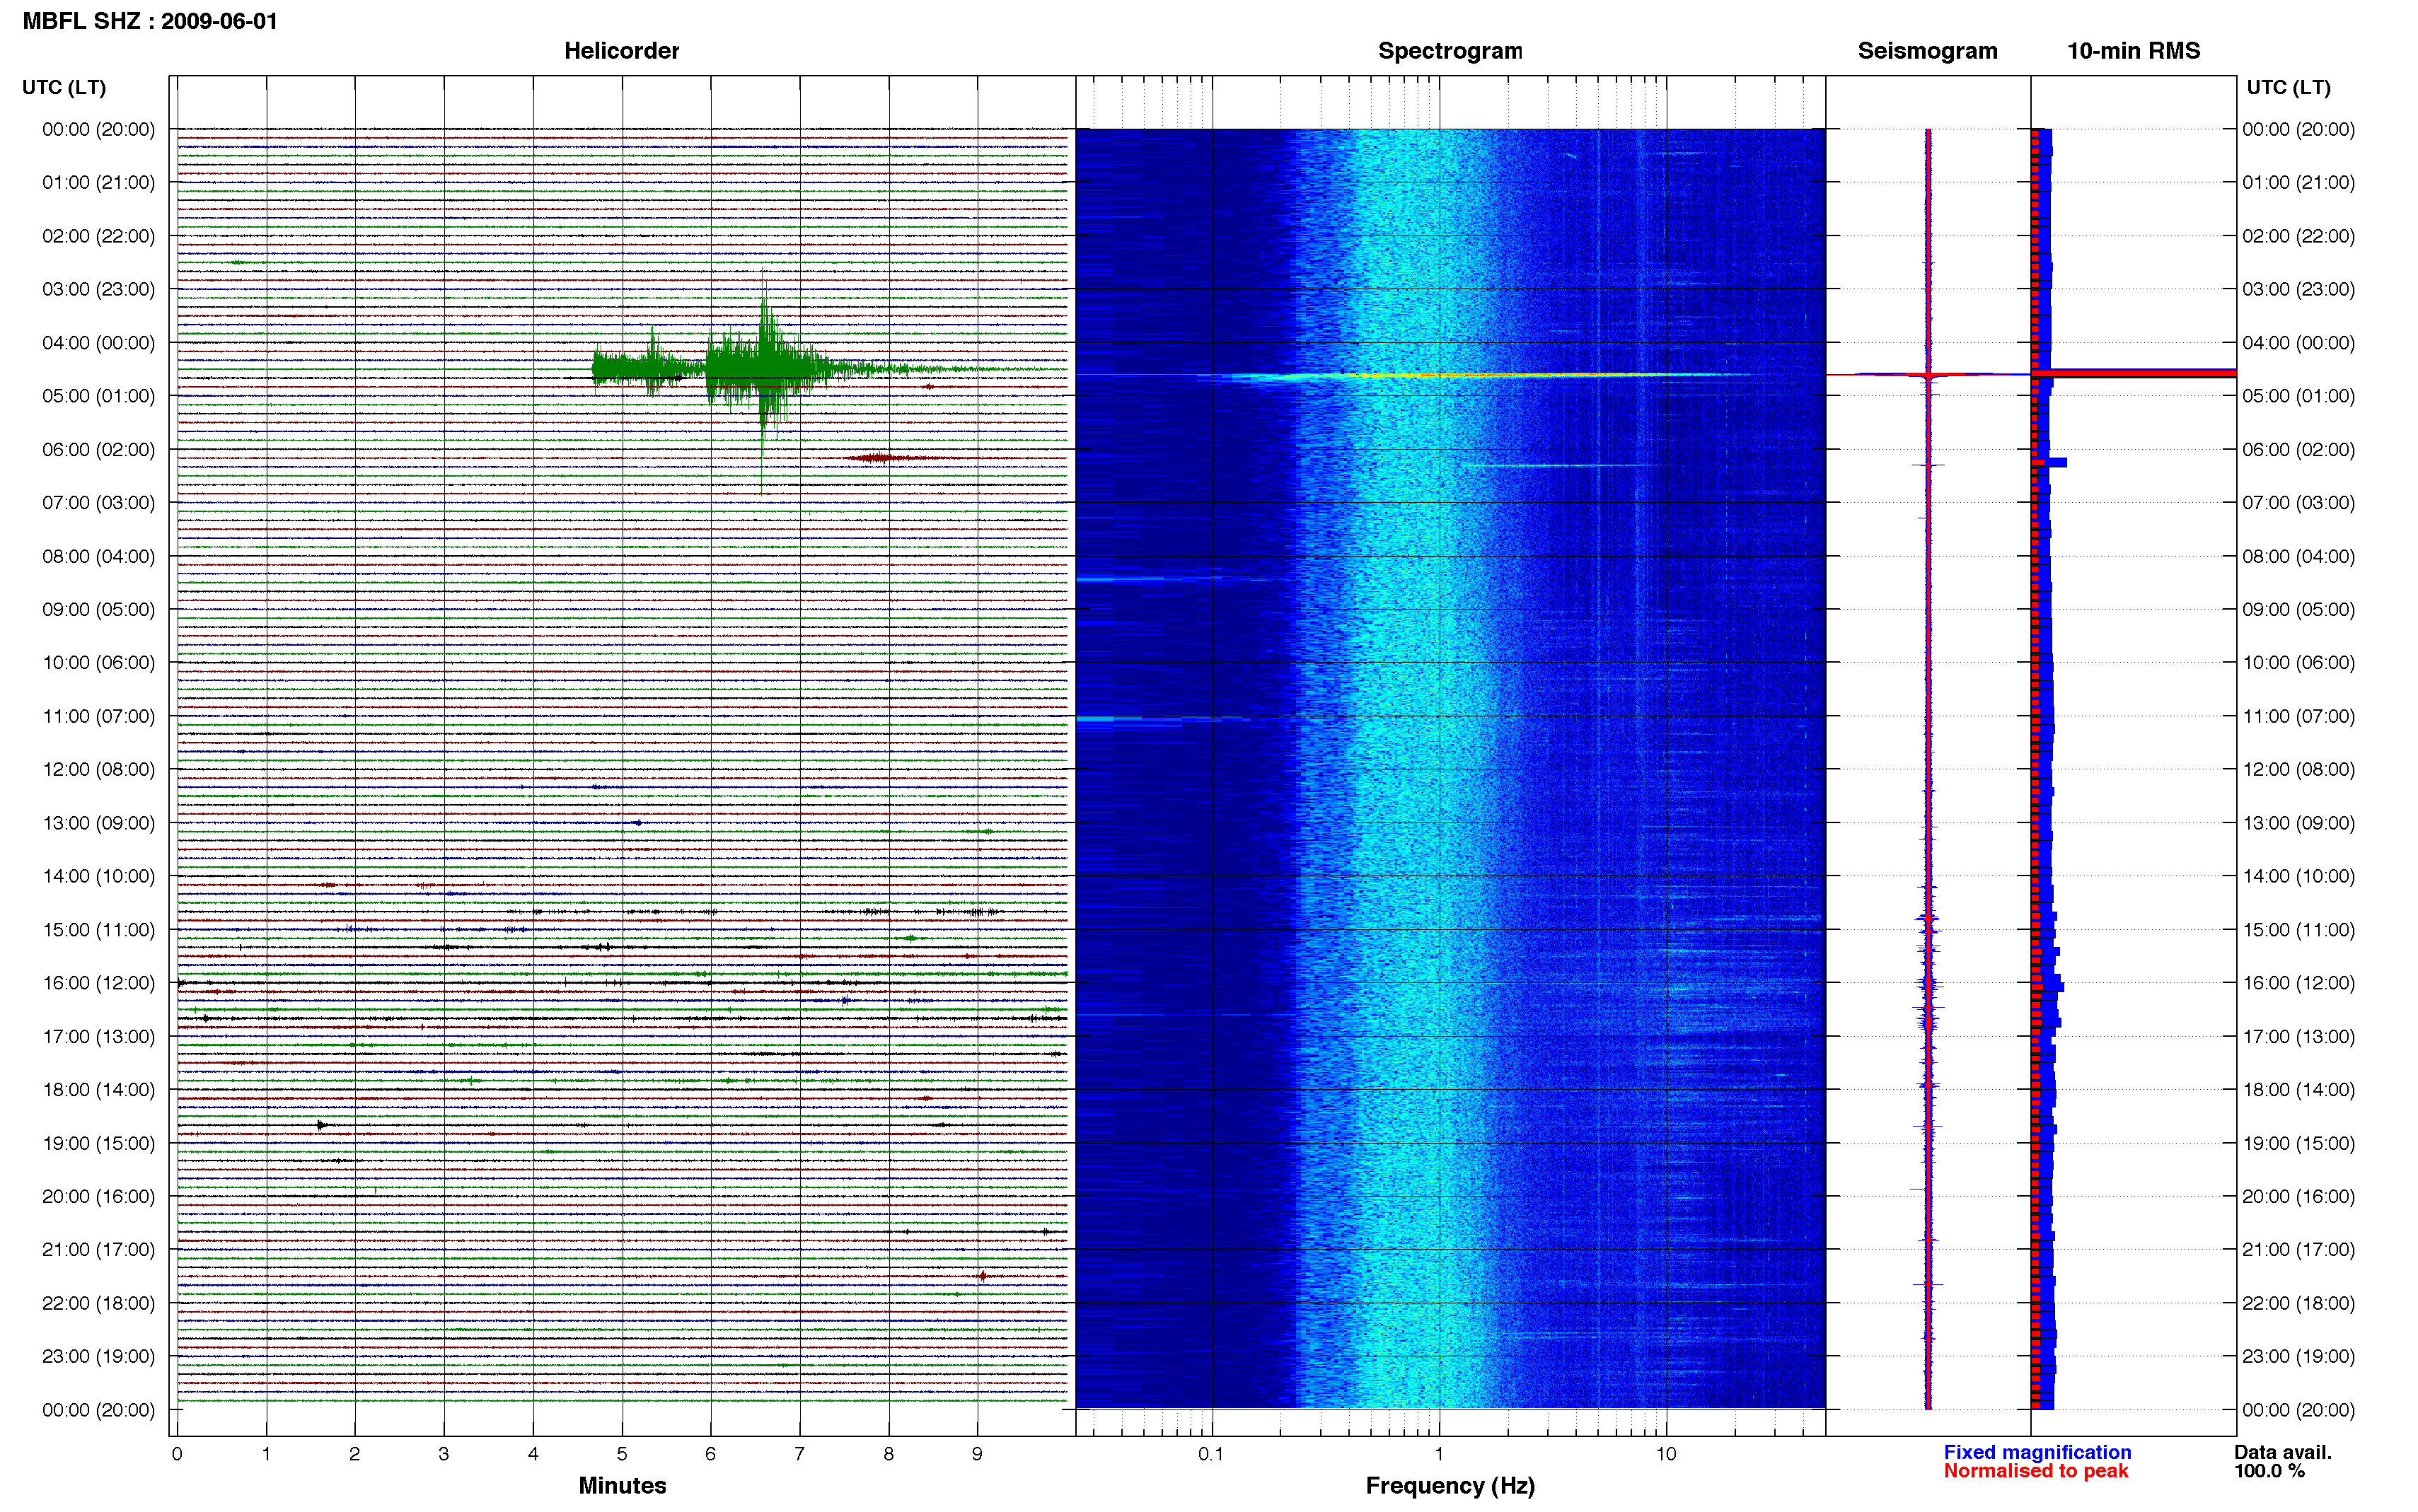This screenshot has width=2418, height=1512.
Task: Click the red 'Normalised to peak' legend text
Action: coord(2036,1472)
